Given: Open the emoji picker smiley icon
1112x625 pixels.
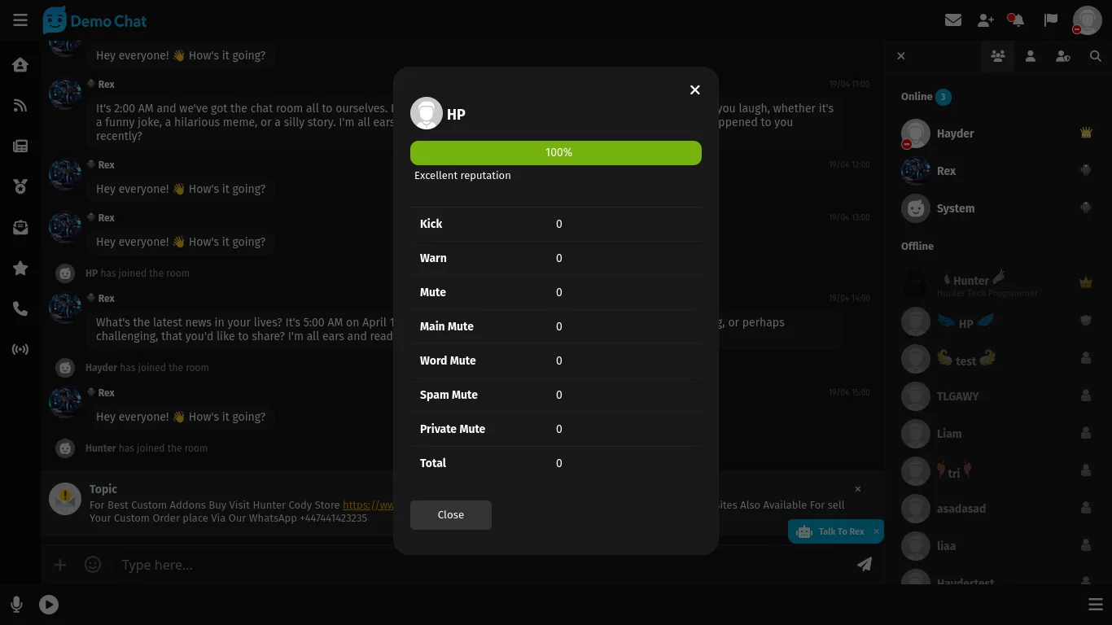Looking at the screenshot, I should click(93, 565).
